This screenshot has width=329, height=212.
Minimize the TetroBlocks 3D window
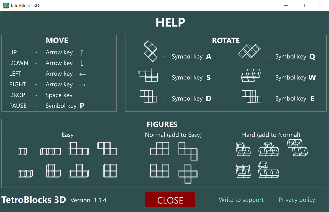286,6
